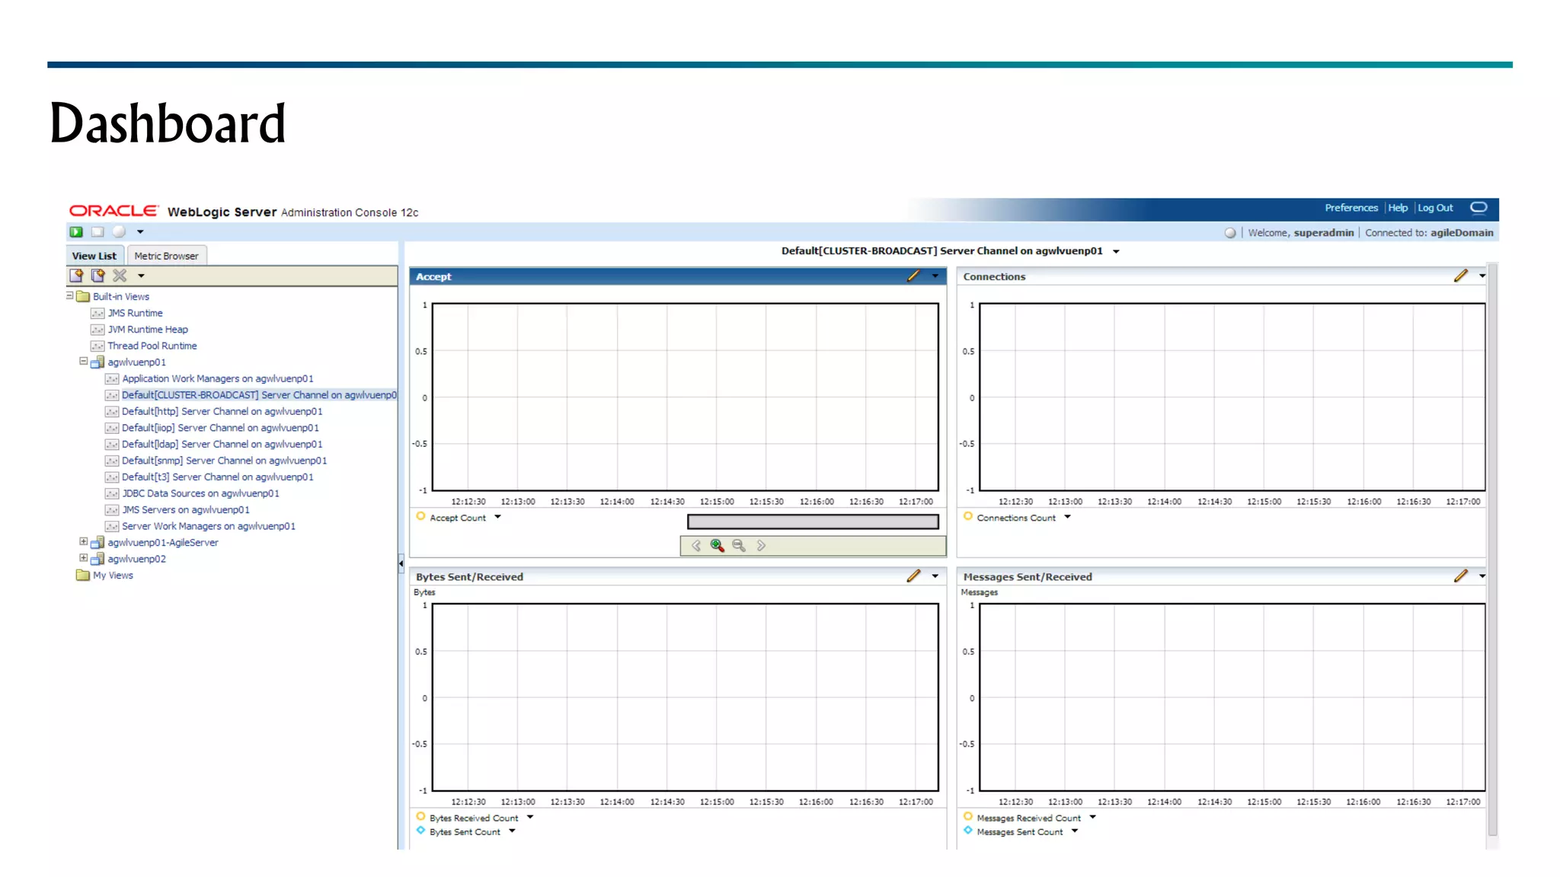Switch to the Metric Browser tab

(166, 256)
